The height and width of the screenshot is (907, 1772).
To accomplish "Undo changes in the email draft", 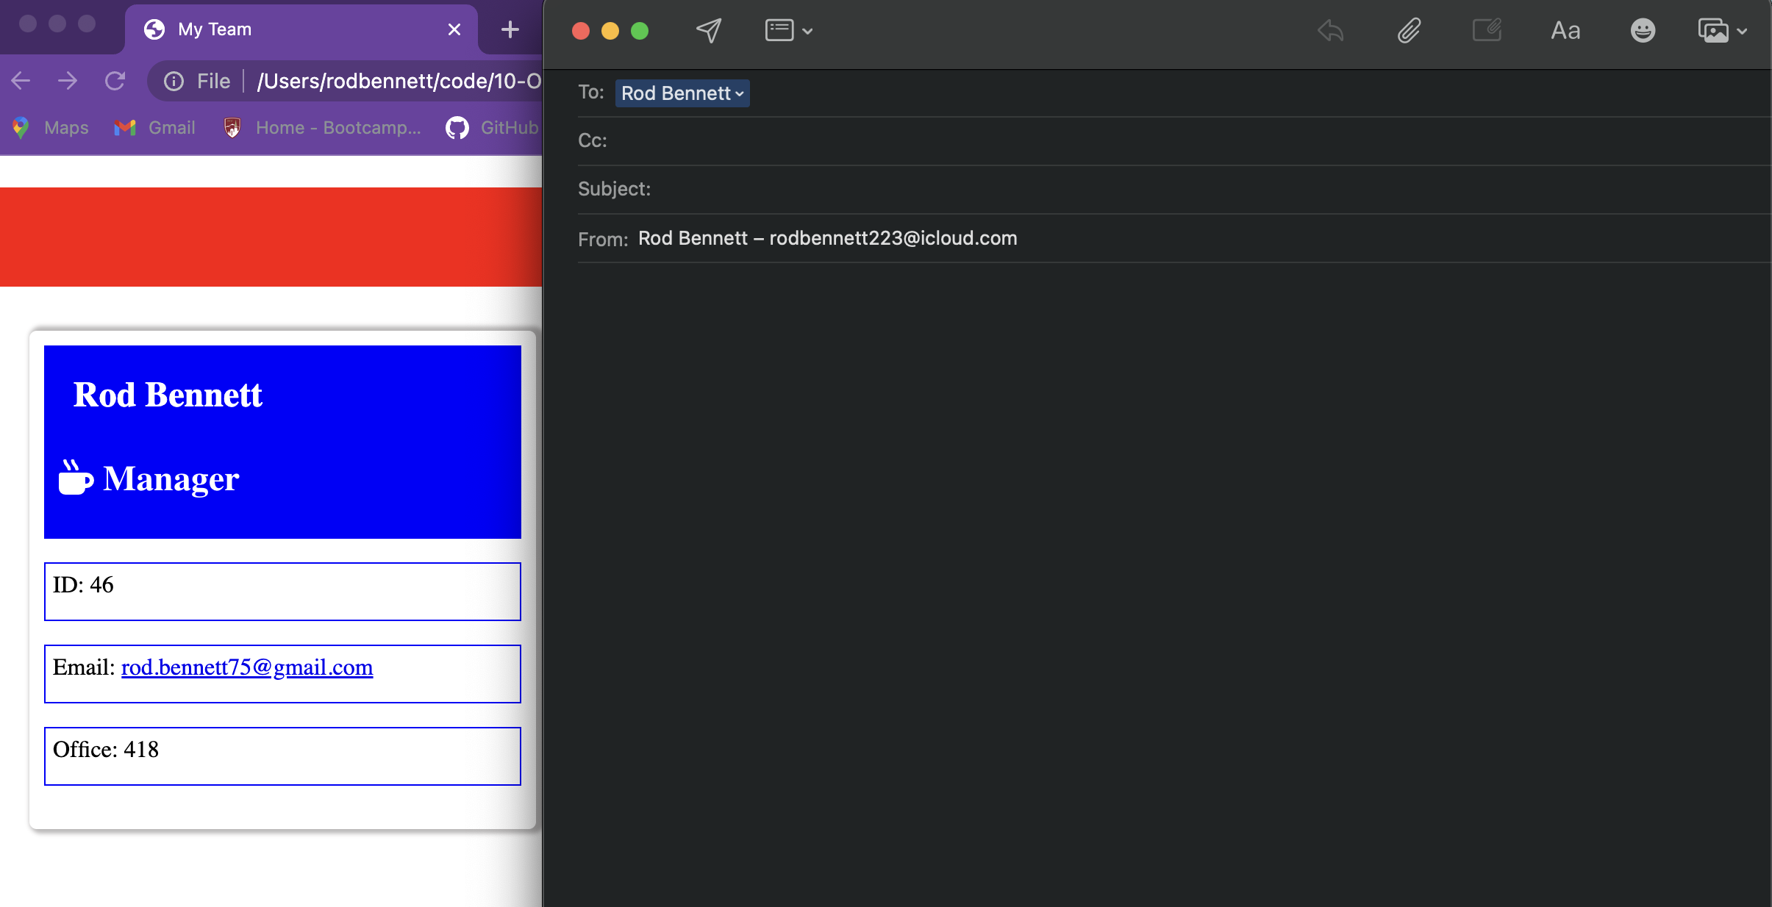I will pos(1331,30).
